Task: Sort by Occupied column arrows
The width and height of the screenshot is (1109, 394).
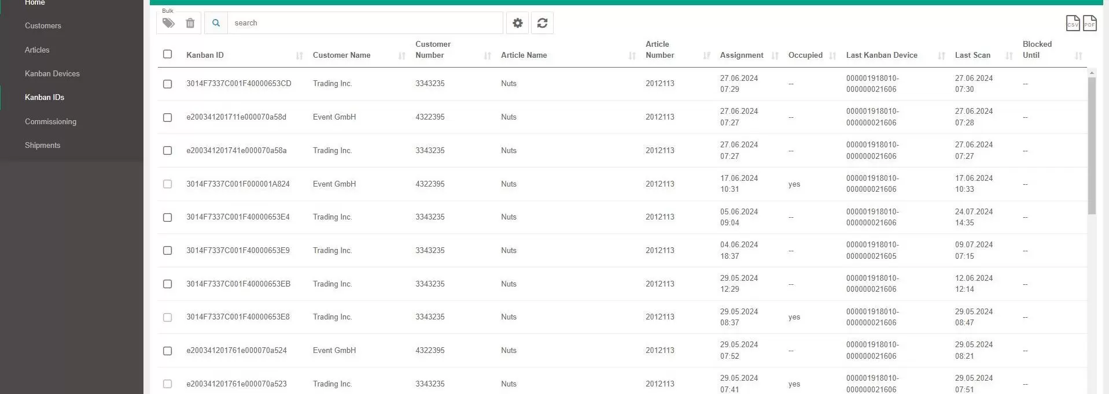Action: tap(832, 55)
